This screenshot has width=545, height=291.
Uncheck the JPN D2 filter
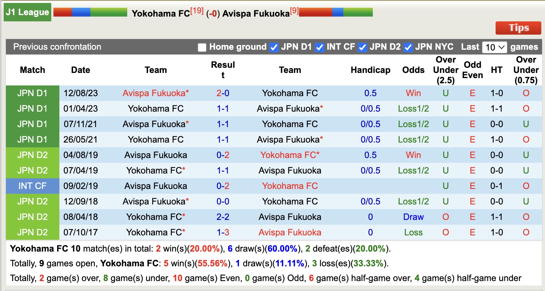362,47
